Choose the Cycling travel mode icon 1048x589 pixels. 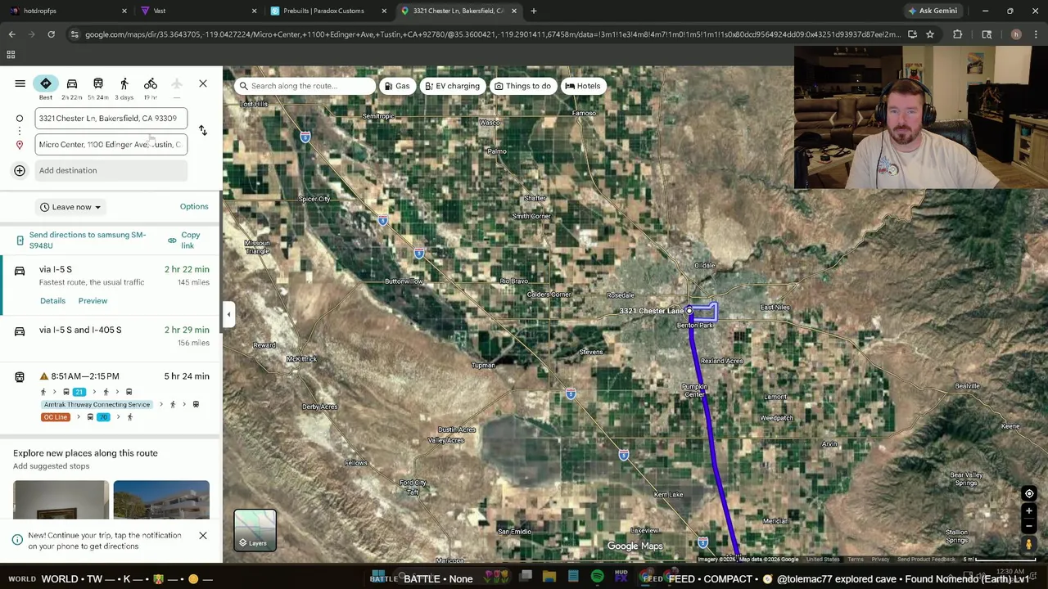pos(151,83)
